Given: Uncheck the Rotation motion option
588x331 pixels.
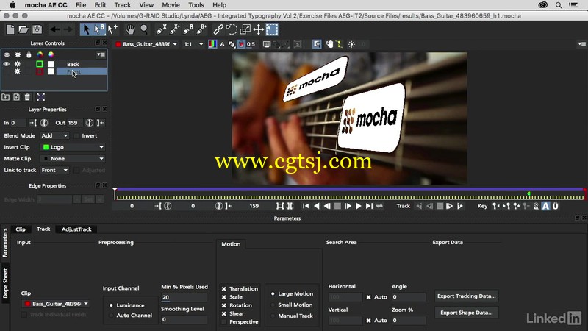Looking at the screenshot, I should click(x=224, y=305).
